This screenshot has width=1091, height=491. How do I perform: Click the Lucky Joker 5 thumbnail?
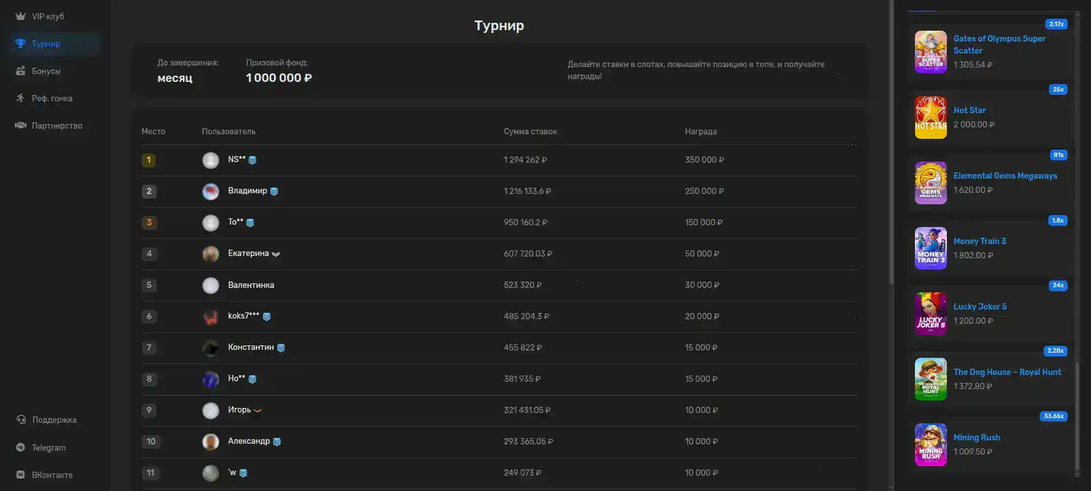click(930, 314)
